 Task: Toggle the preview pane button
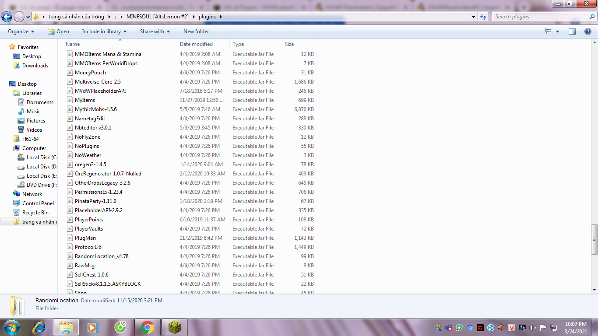(572, 31)
